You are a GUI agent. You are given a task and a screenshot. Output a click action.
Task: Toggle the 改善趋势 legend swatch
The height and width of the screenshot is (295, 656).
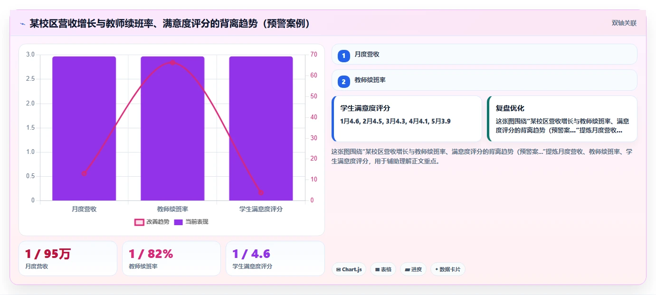tap(139, 222)
